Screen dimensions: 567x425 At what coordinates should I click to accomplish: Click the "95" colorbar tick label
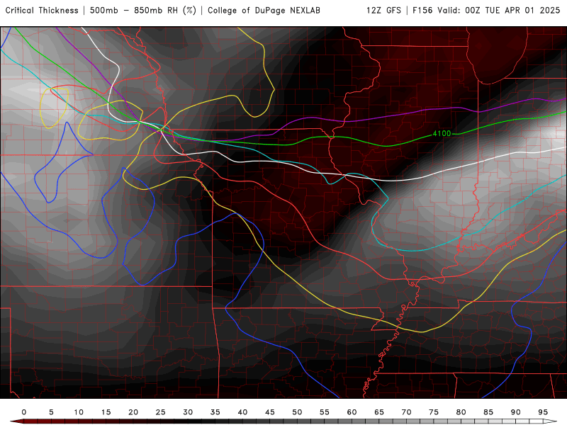click(x=543, y=412)
